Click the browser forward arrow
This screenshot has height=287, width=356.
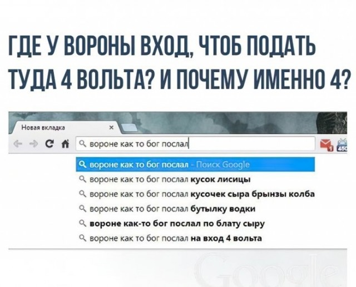click(33, 144)
